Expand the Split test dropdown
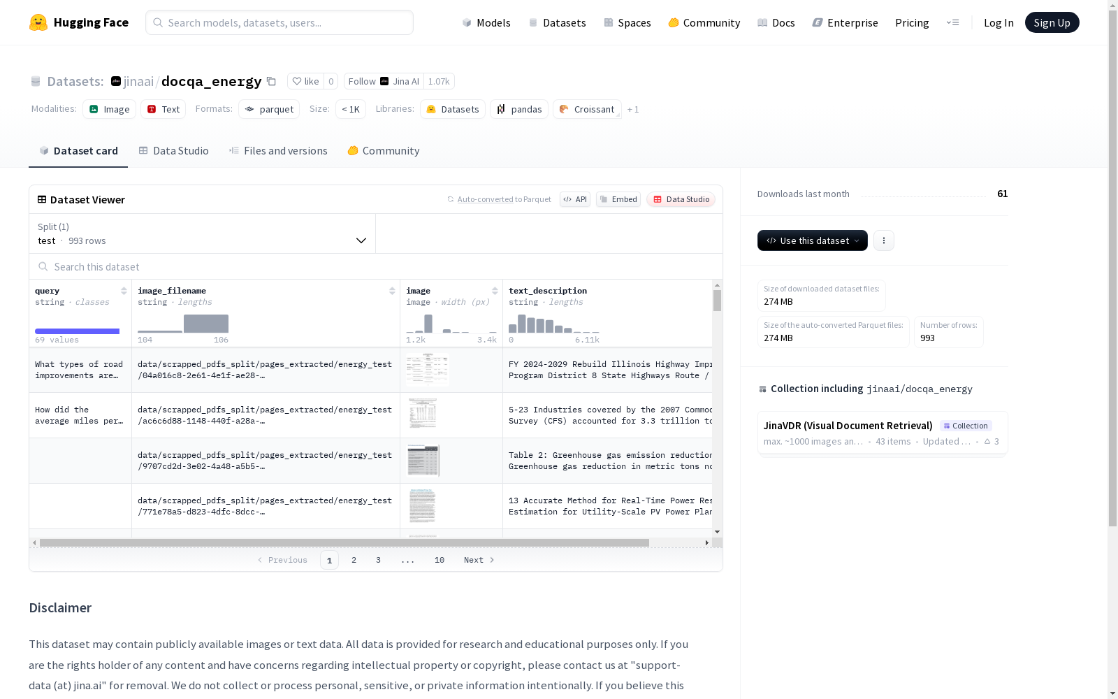 point(203,233)
